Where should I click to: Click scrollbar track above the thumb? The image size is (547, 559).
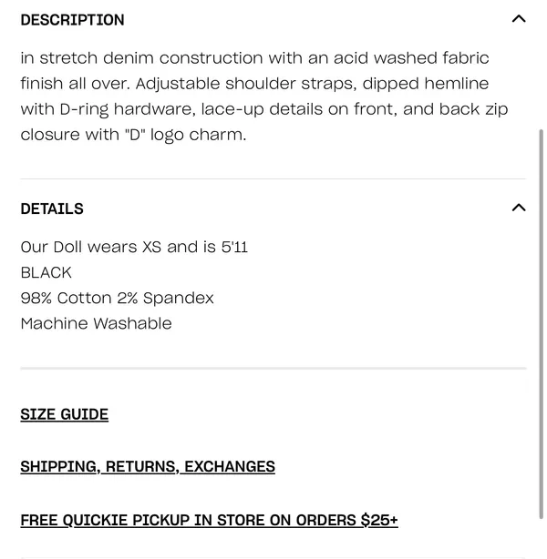542,64
